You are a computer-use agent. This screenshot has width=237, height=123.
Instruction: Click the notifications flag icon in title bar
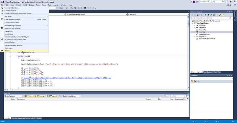click(193, 2)
